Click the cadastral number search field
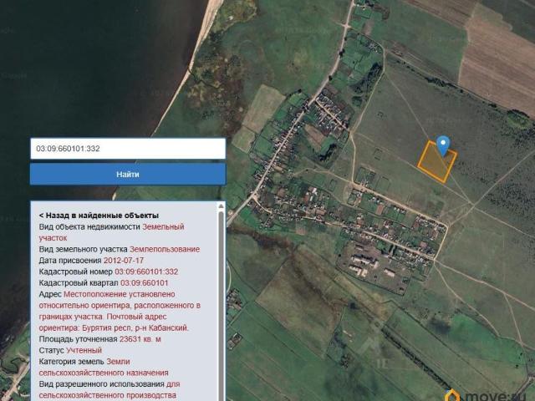The height and width of the screenshot is (401, 535). coord(128,149)
